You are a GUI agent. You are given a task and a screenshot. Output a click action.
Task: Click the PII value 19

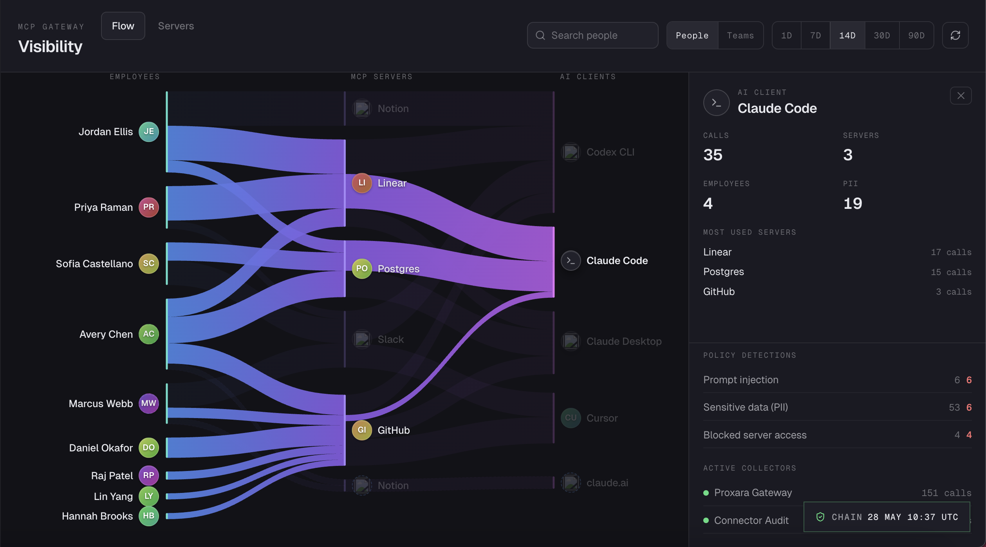[852, 203]
